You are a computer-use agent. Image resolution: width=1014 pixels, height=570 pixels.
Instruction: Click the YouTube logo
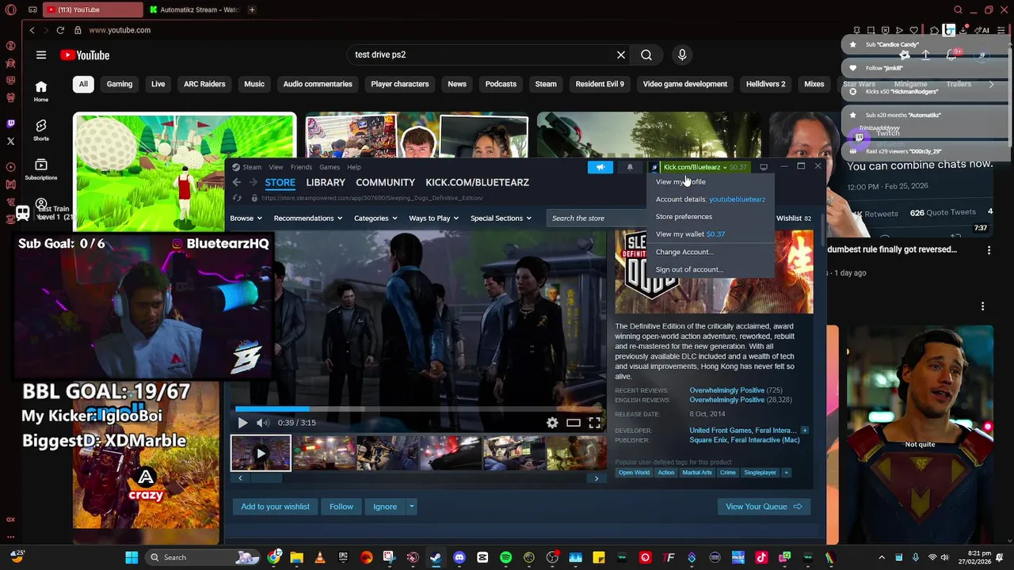pyautogui.click(x=85, y=55)
